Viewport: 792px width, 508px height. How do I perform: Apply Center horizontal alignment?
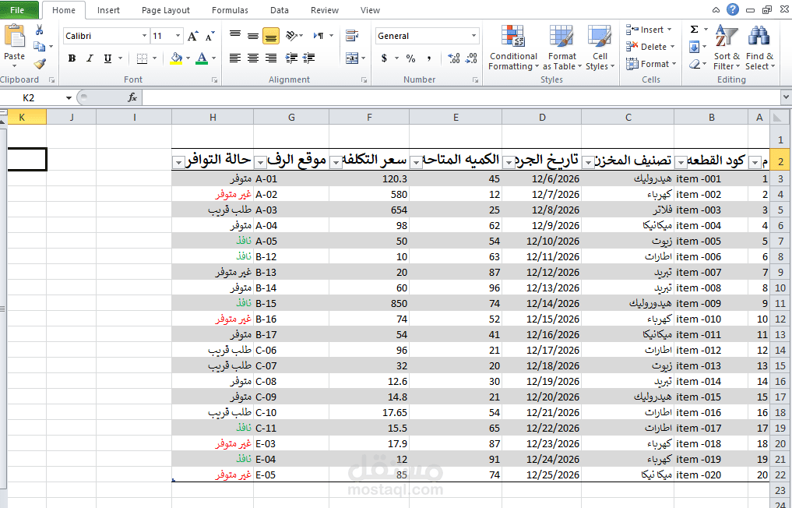252,58
